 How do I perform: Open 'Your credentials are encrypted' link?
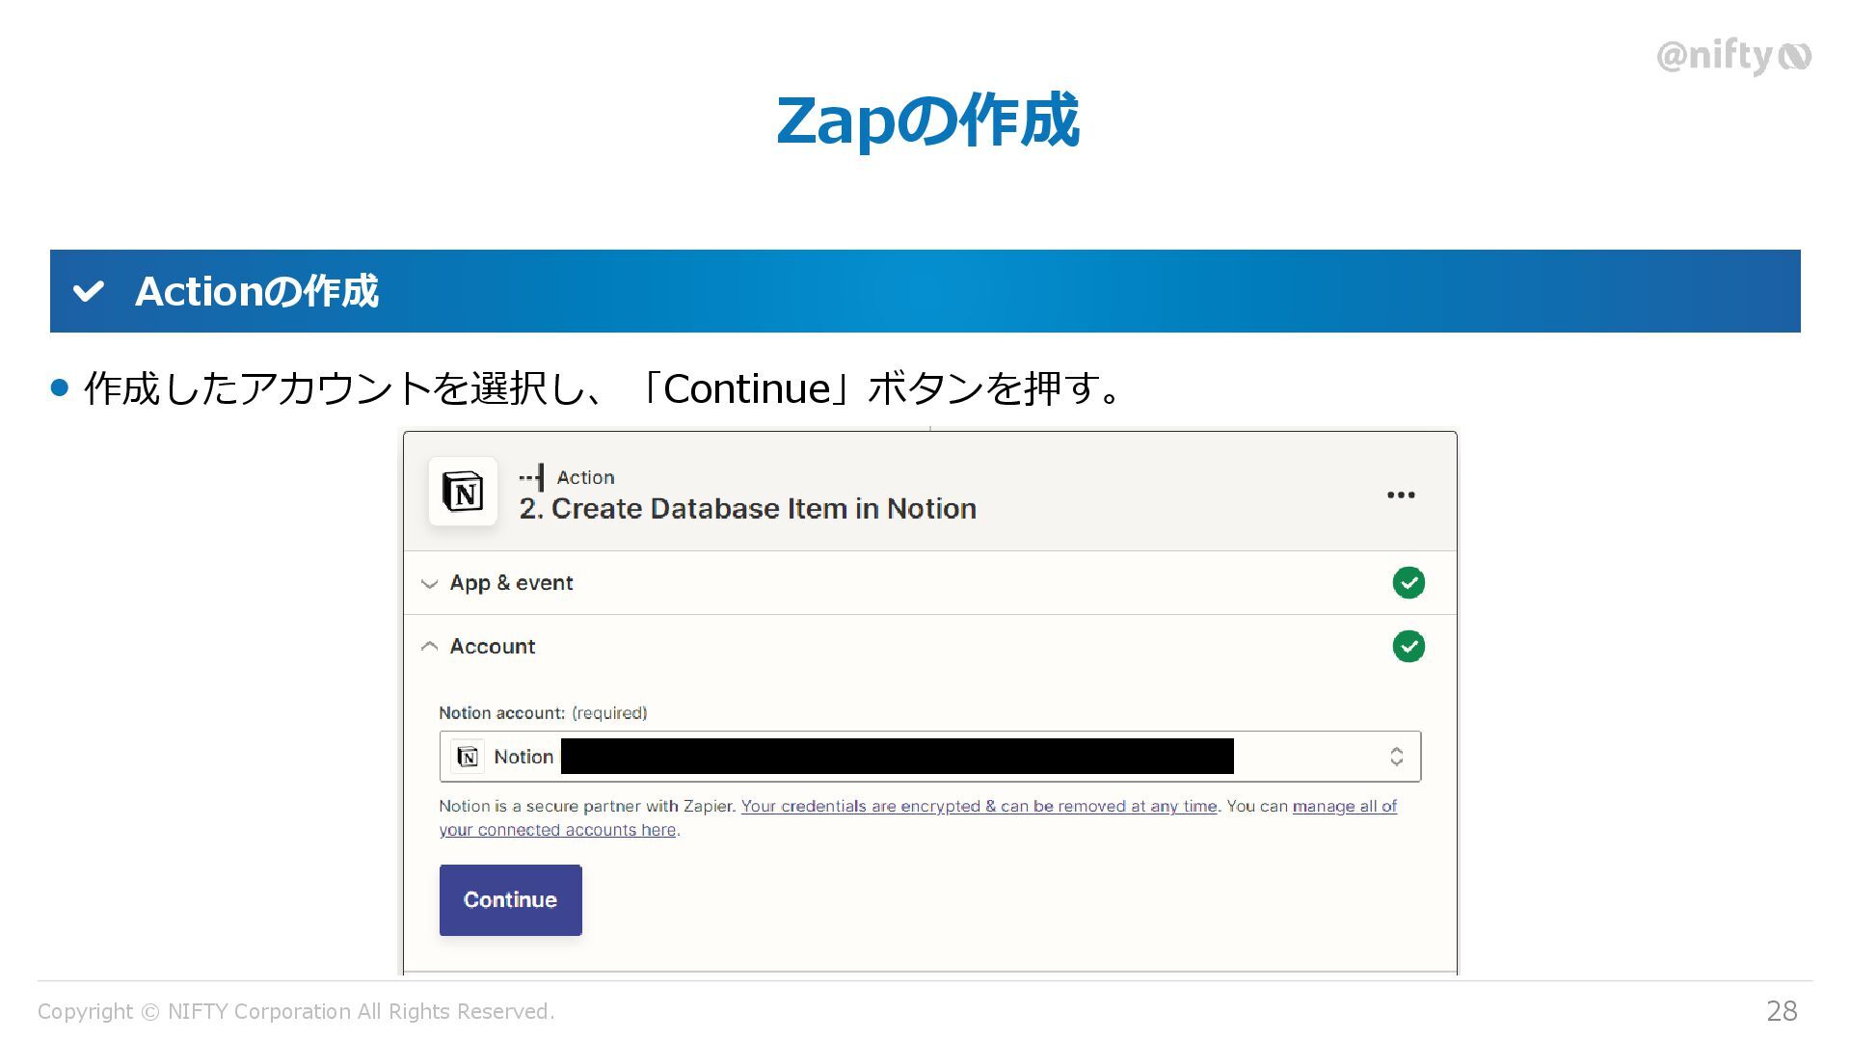point(979,806)
